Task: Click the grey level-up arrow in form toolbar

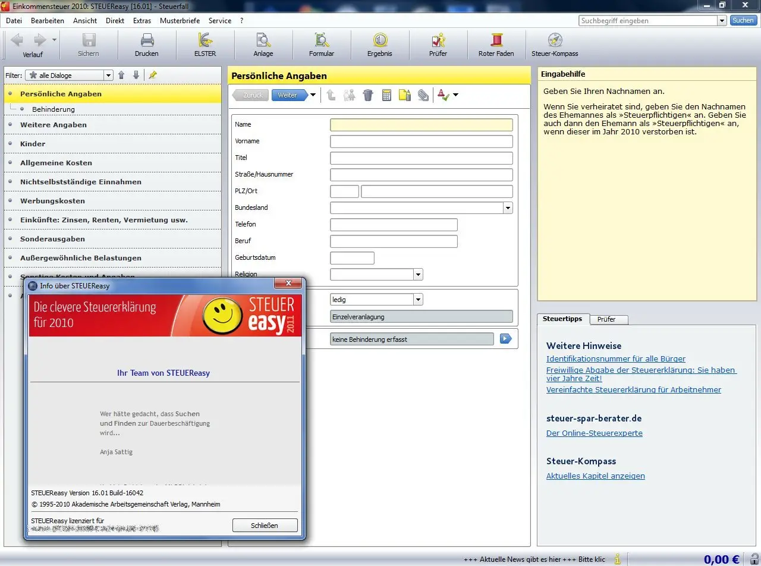Action: coord(331,95)
